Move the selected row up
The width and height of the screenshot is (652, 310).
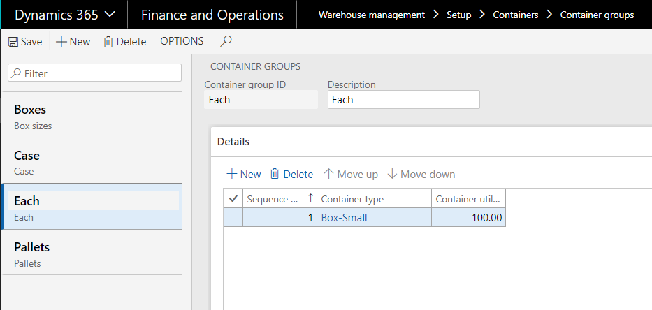point(351,175)
